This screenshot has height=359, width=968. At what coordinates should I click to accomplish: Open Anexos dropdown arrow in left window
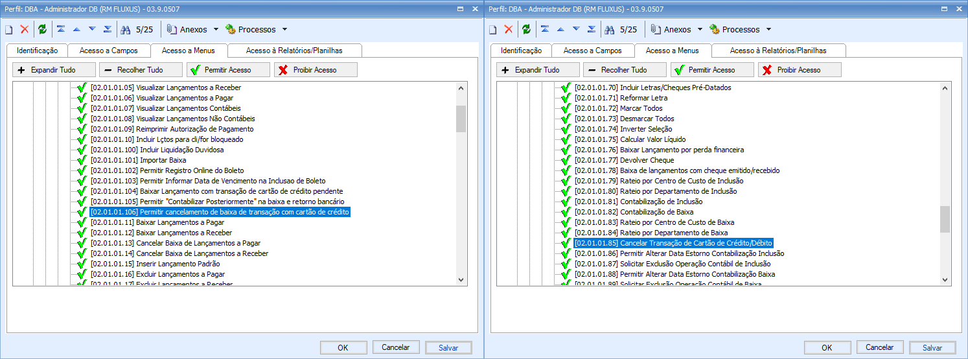(x=215, y=29)
